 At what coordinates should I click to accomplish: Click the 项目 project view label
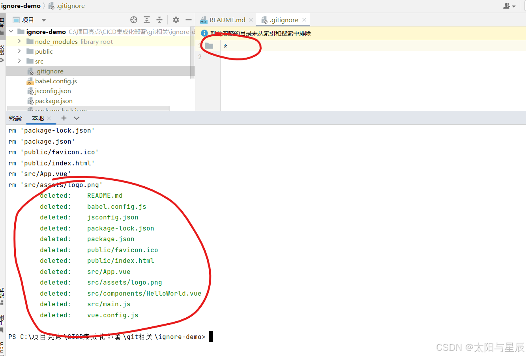coord(28,20)
